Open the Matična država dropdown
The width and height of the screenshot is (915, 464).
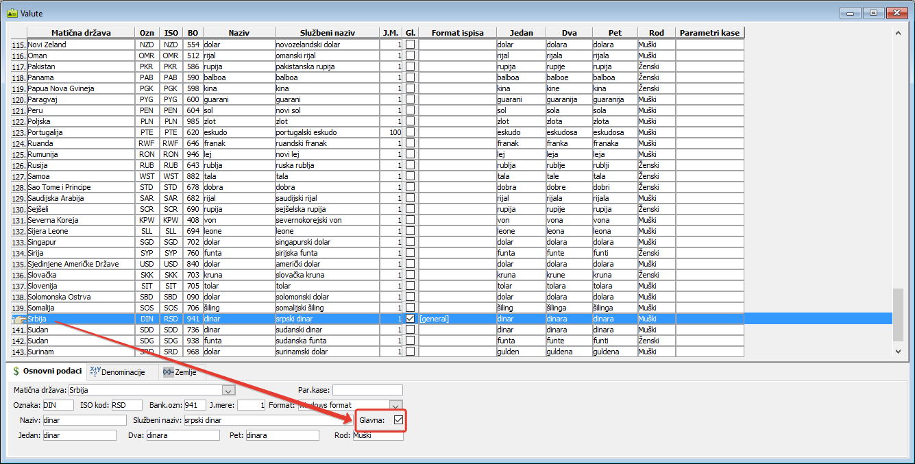(x=229, y=390)
